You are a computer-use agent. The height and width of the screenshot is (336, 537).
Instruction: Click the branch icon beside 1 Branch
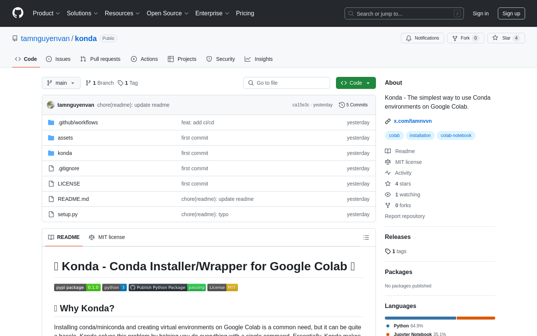coord(88,83)
